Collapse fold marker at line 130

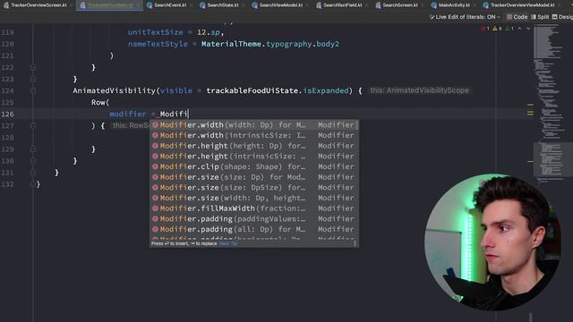pyautogui.click(x=33, y=161)
